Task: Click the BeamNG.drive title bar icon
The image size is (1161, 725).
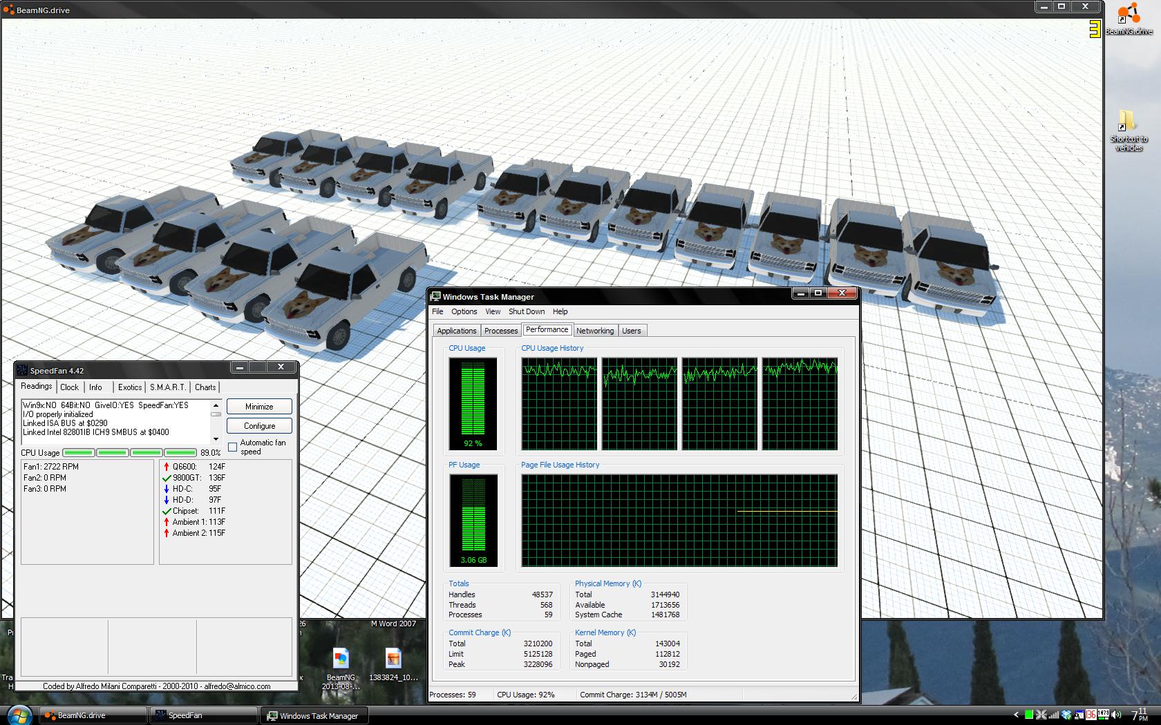Action: click(x=8, y=10)
